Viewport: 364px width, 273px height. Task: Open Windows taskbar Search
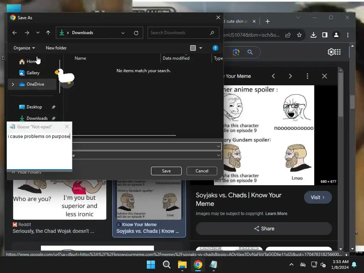pos(166,264)
